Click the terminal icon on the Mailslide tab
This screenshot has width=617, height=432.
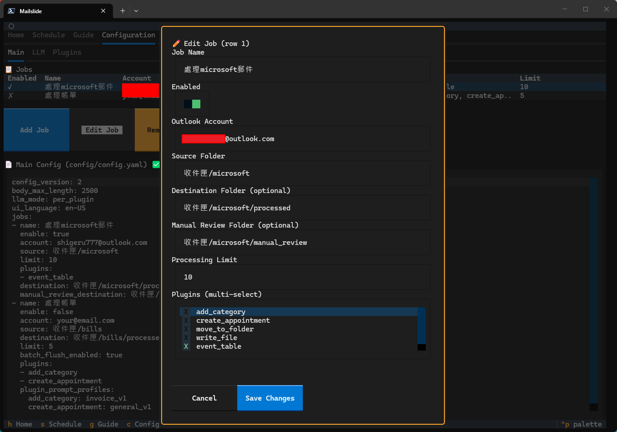(10, 10)
